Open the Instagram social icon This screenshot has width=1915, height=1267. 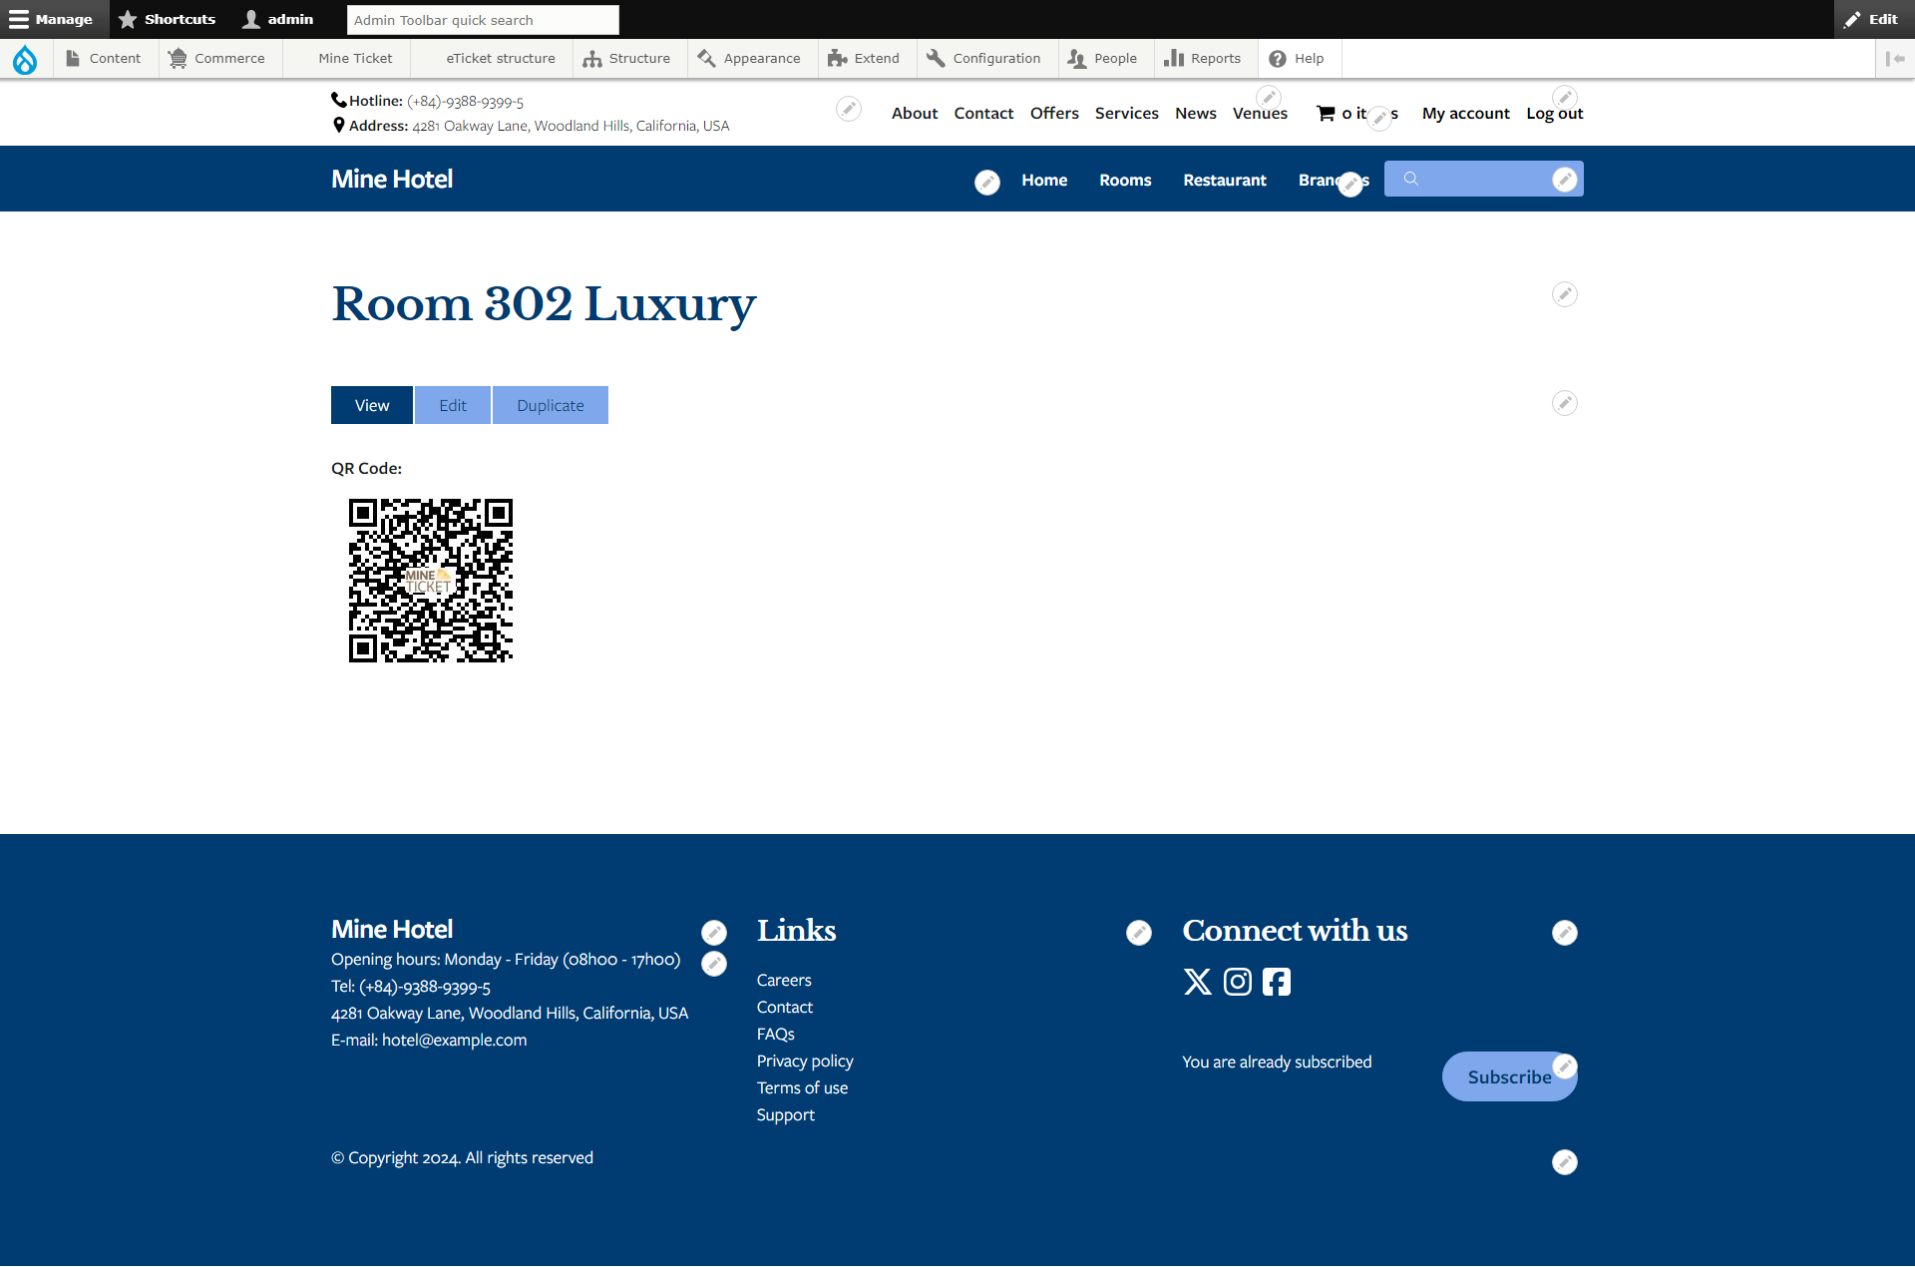tap(1238, 982)
